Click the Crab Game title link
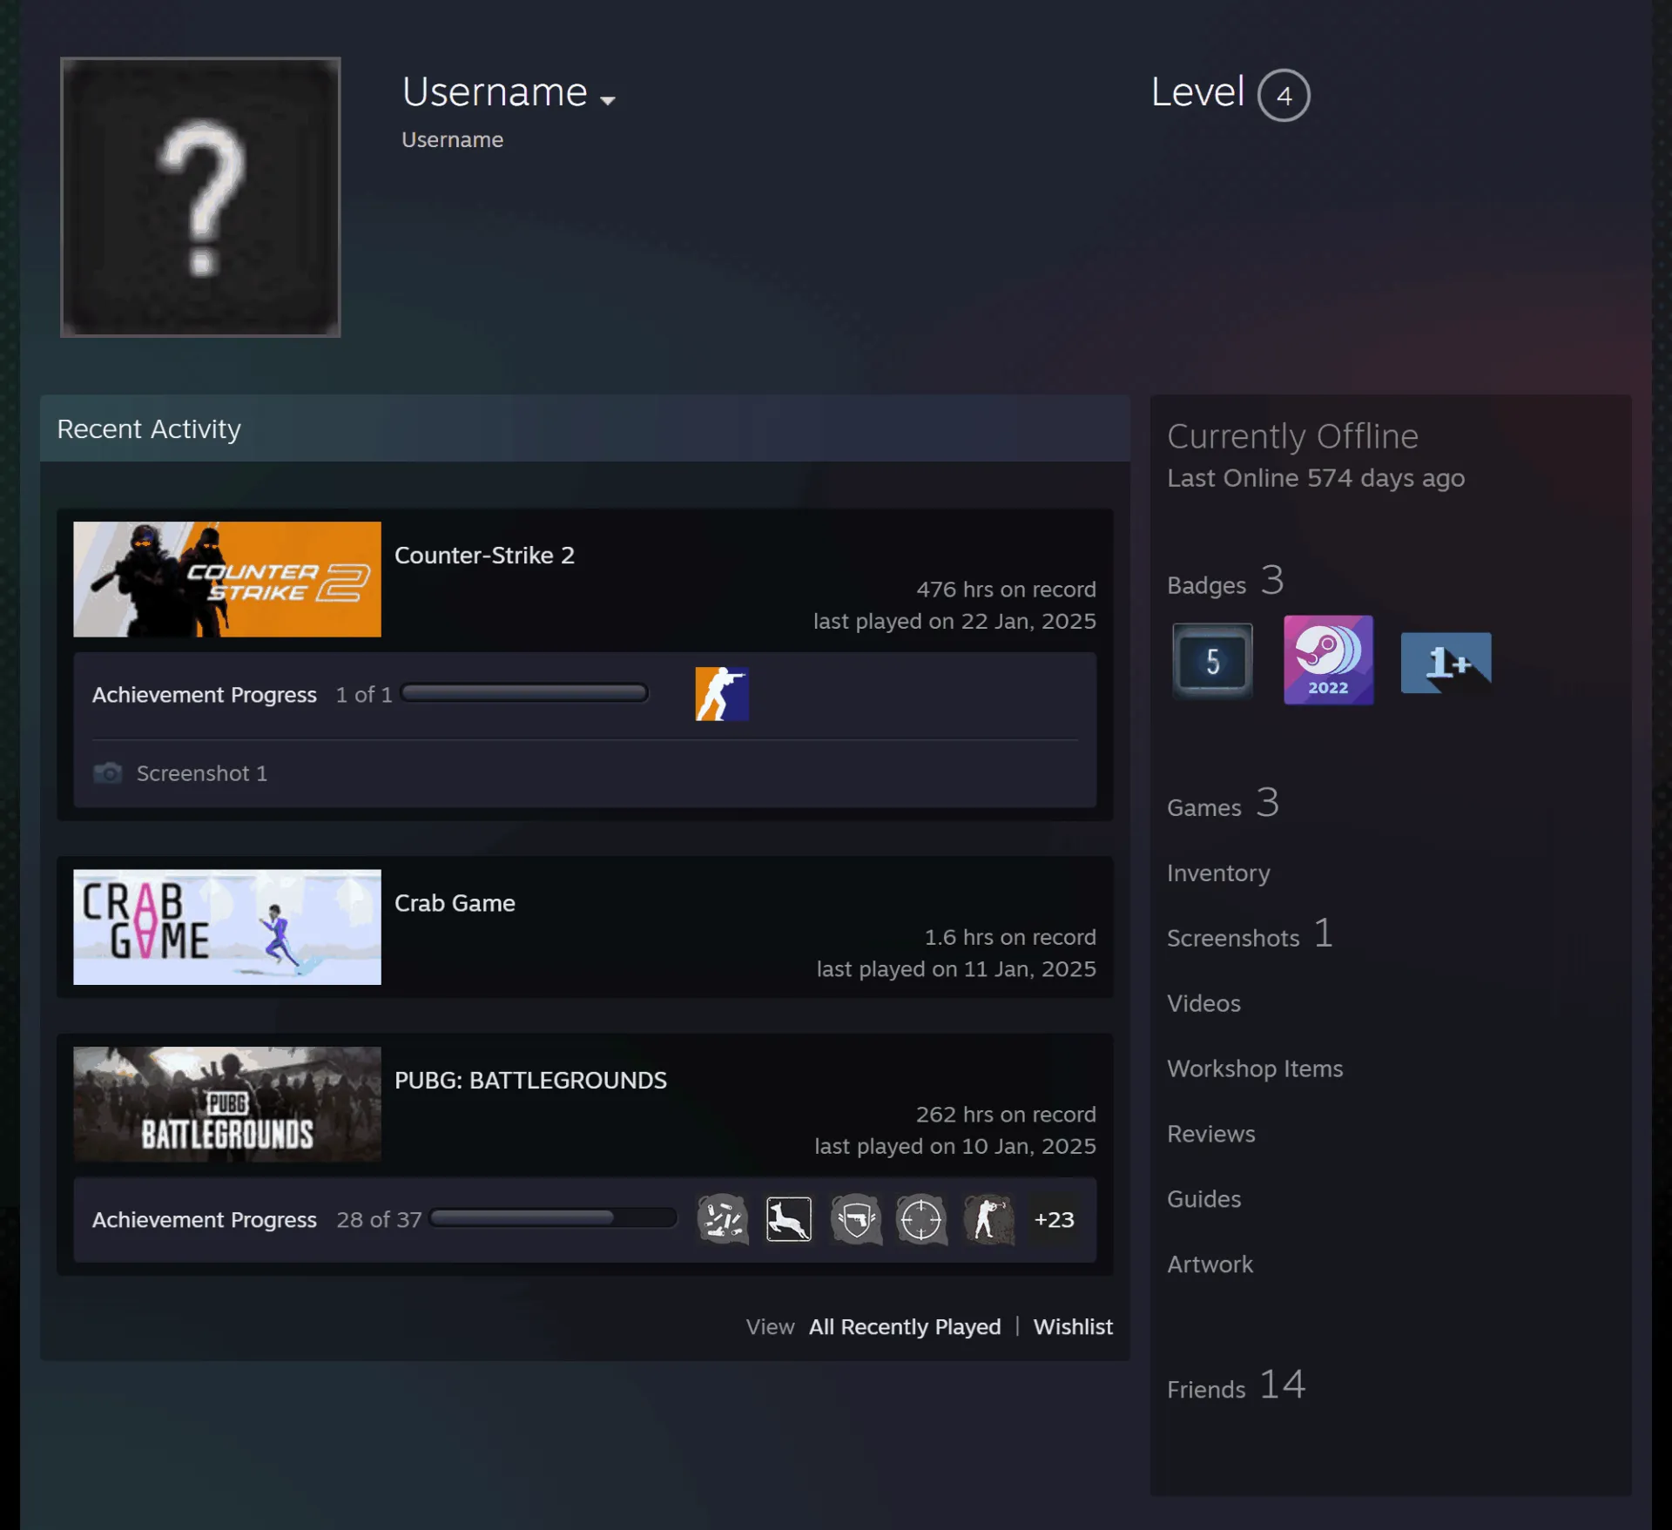This screenshot has width=1672, height=1530. pyautogui.click(x=455, y=904)
